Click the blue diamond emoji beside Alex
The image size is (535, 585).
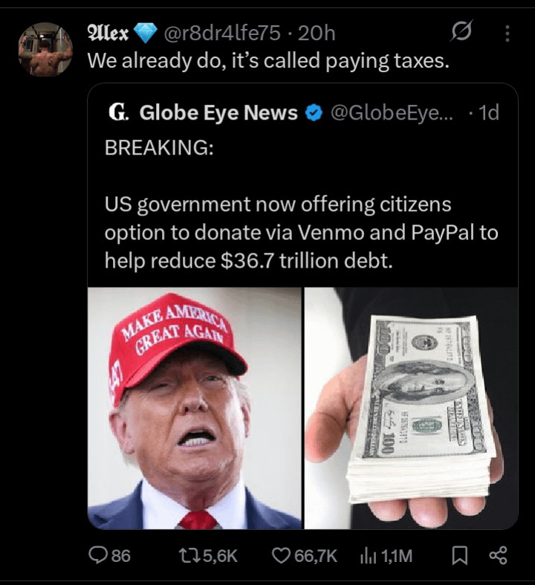point(145,33)
